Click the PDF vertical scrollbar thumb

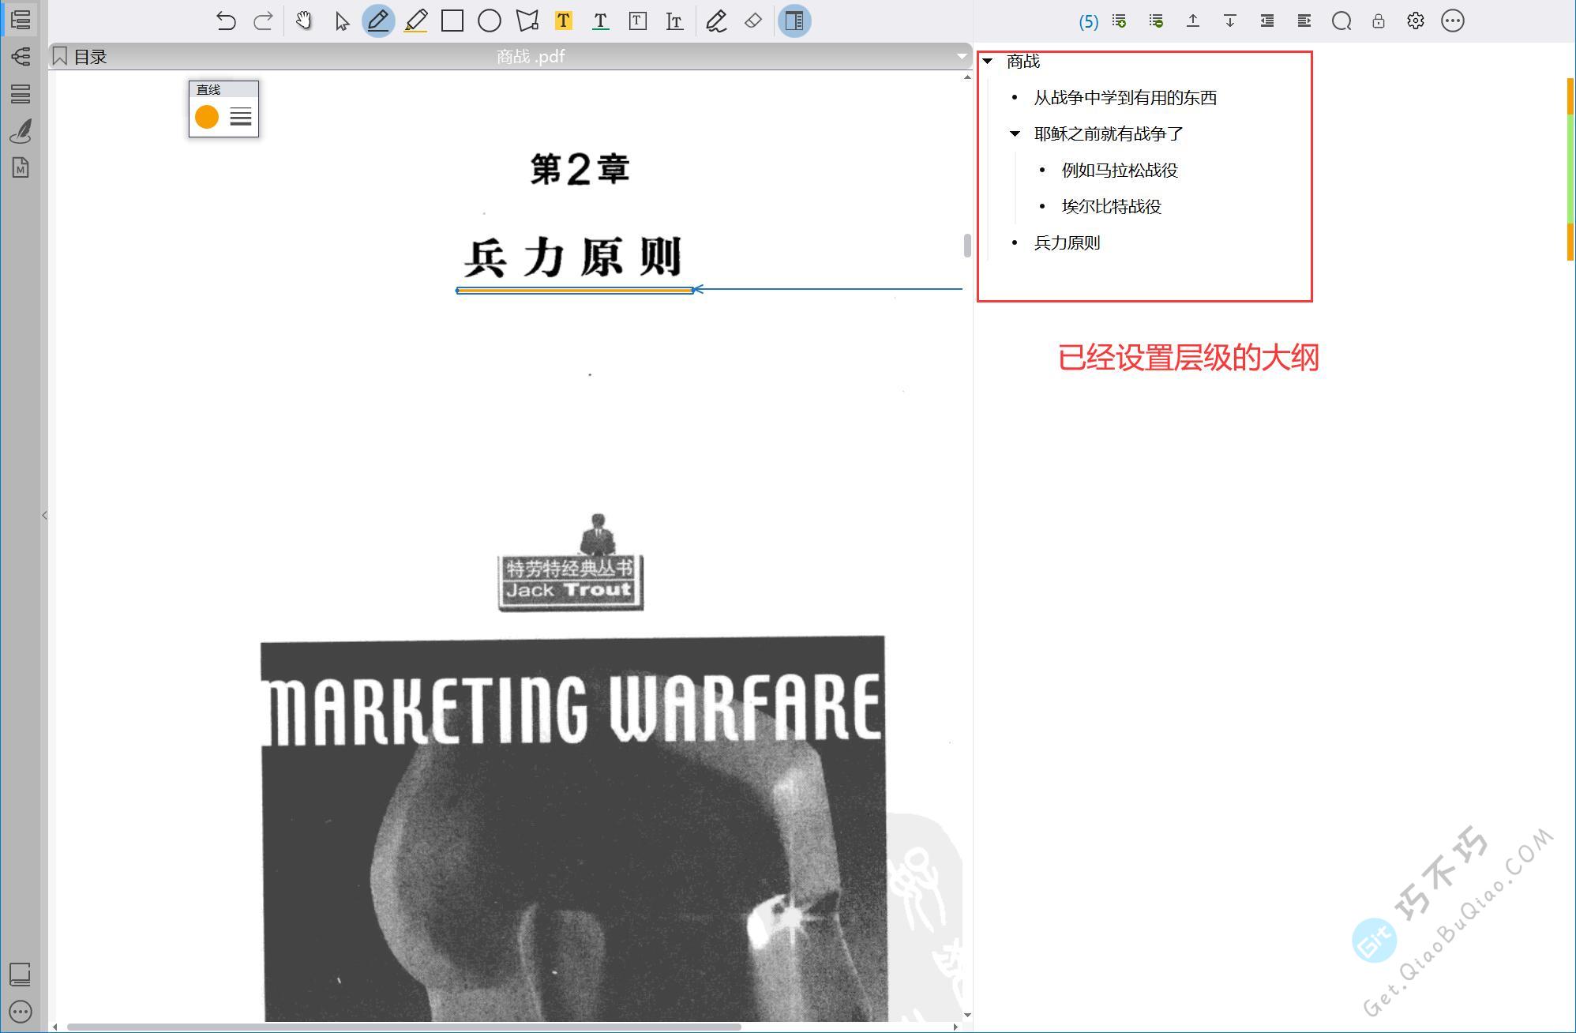point(967,246)
